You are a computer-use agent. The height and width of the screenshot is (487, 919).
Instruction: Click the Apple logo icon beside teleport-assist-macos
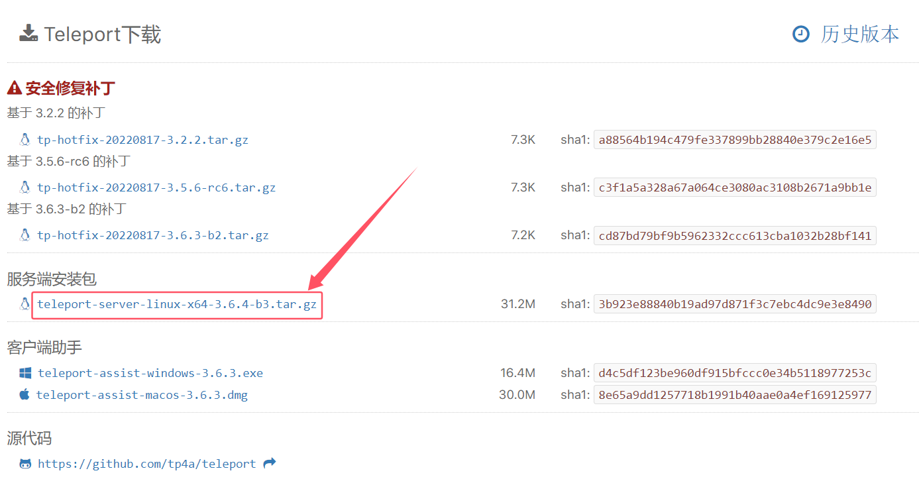pyautogui.click(x=25, y=394)
